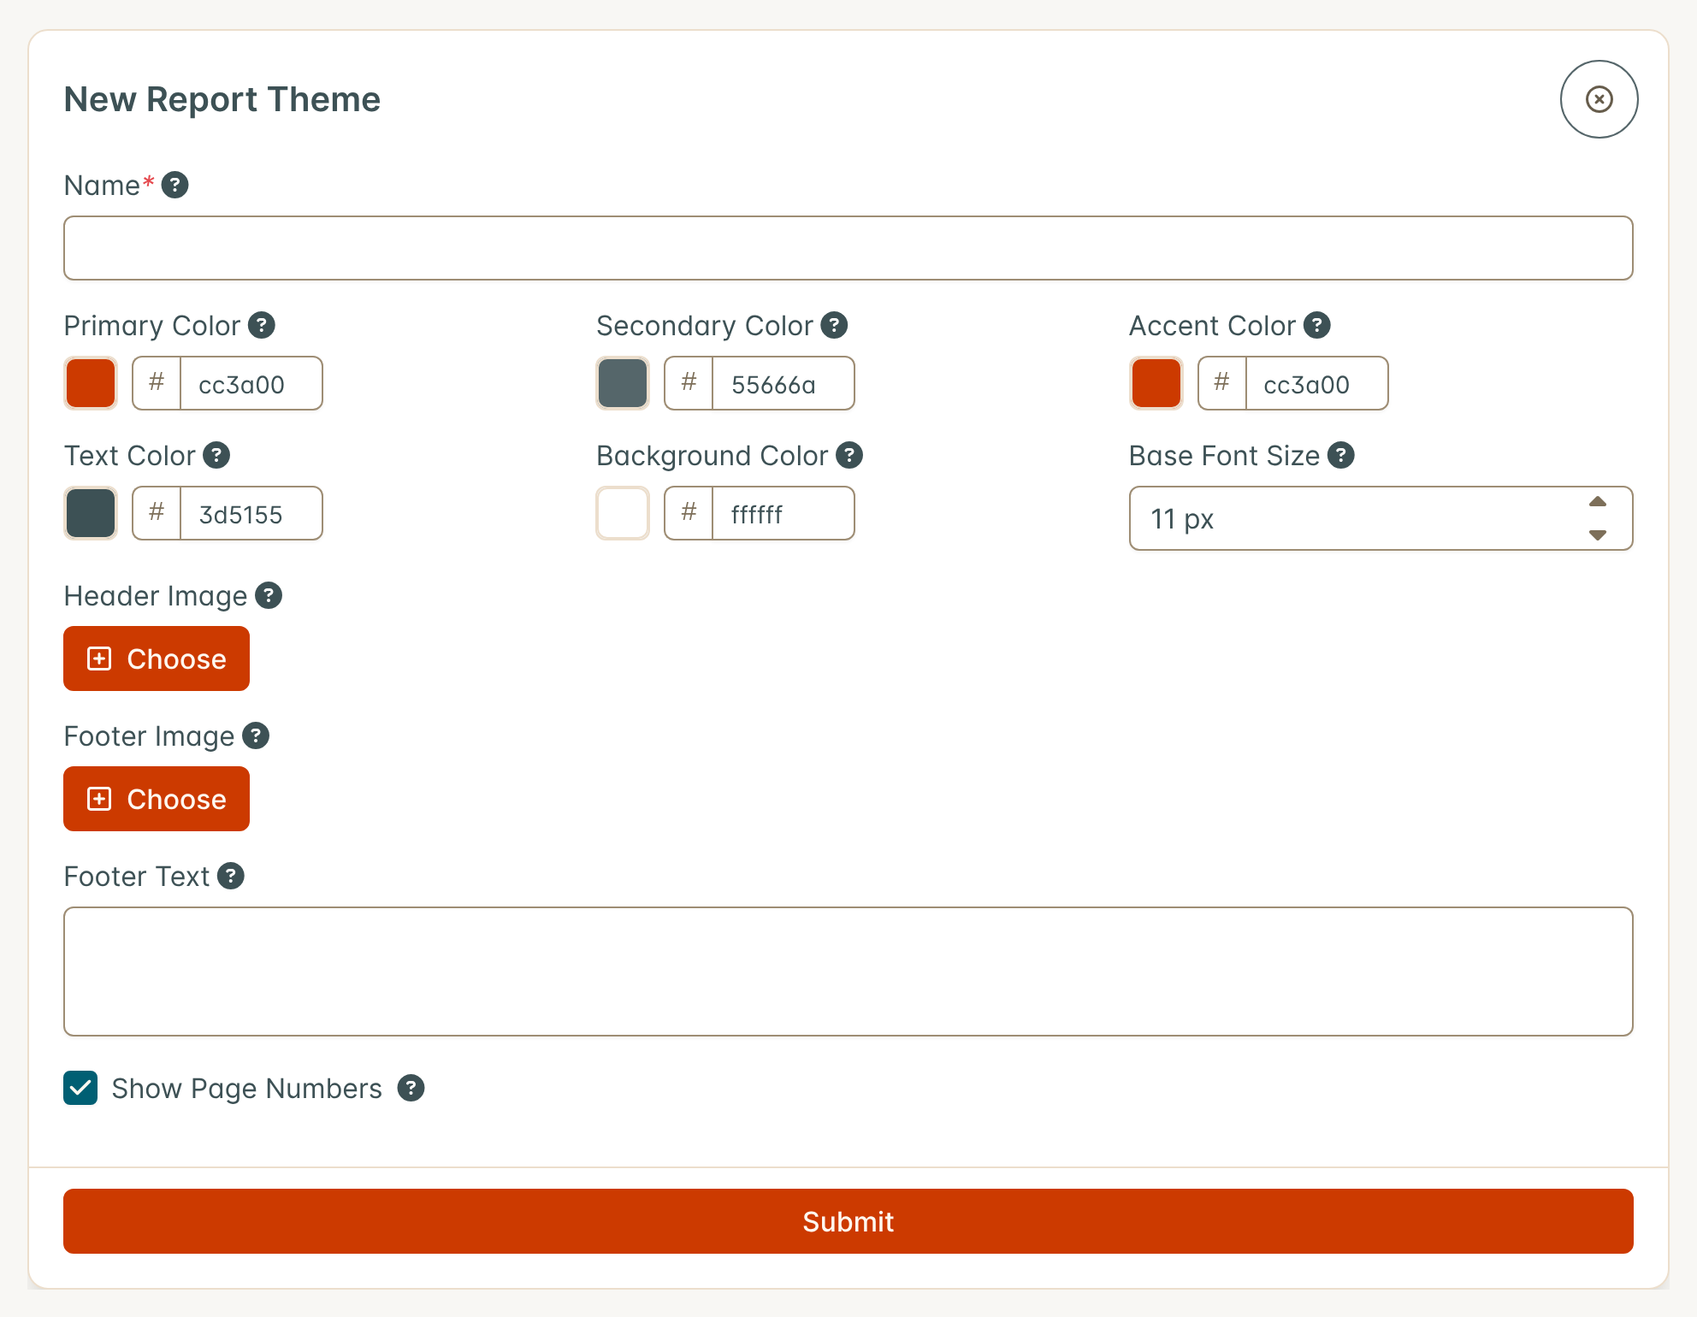This screenshot has height=1317, width=1697.
Task: Open help icon beside Secondary Color
Action: point(834,325)
